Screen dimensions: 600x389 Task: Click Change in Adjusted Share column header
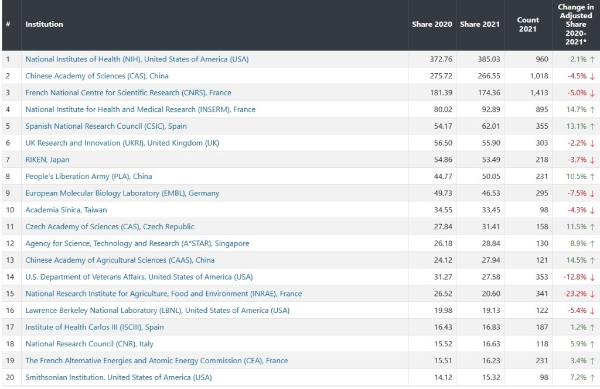(x=575, y=25)
